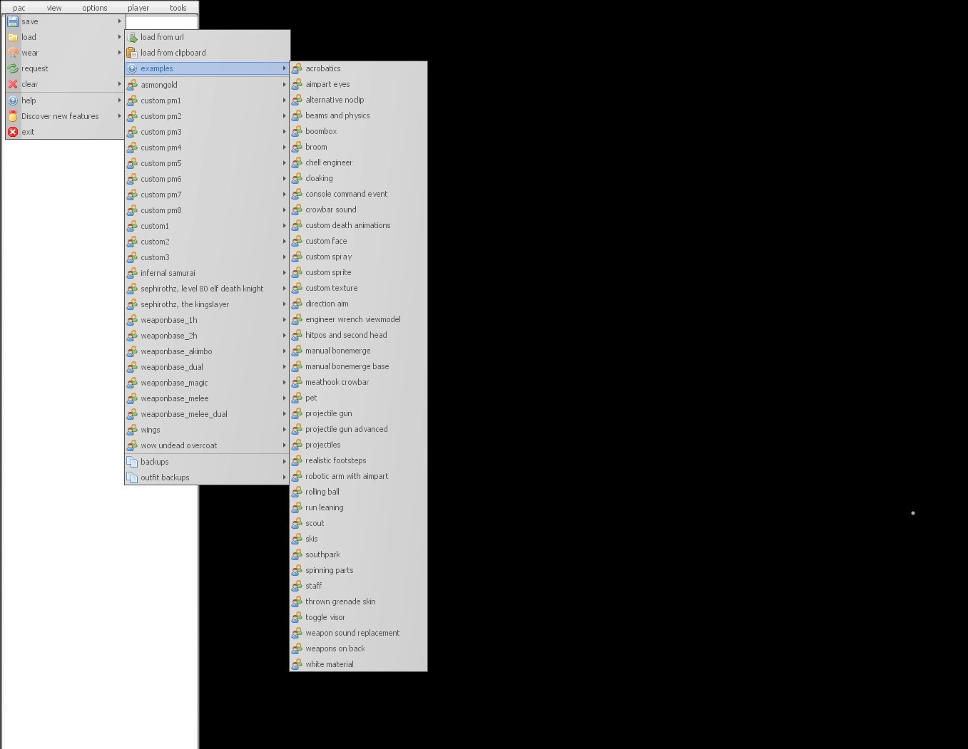The height and width of the screenshot is (749, 968).
Task: Open the pac menu
Action: (x=19, y=8)
